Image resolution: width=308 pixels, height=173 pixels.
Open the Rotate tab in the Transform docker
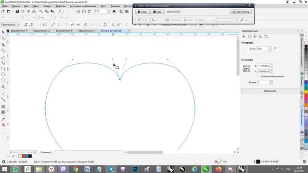tap(249, 37)
